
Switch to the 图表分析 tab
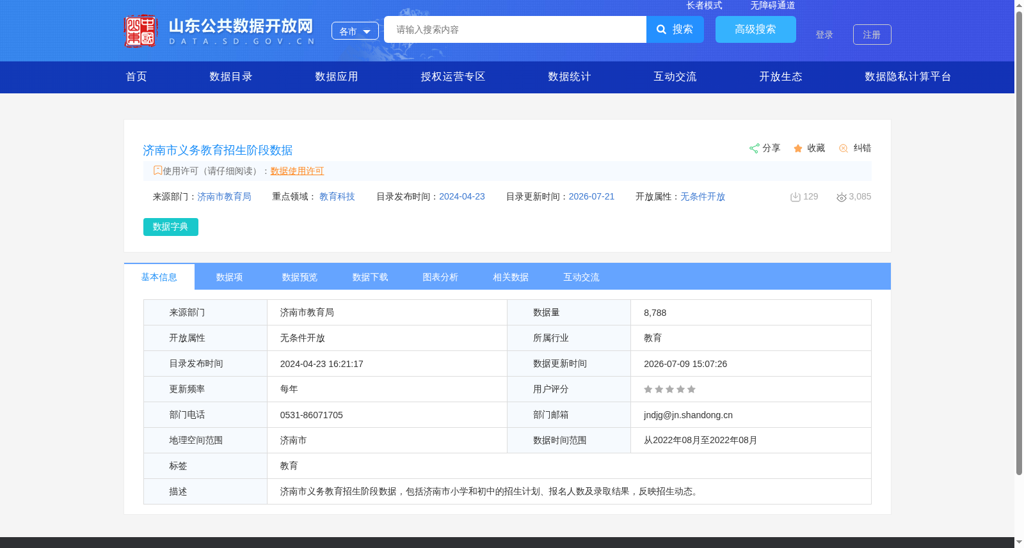[440, 277]
